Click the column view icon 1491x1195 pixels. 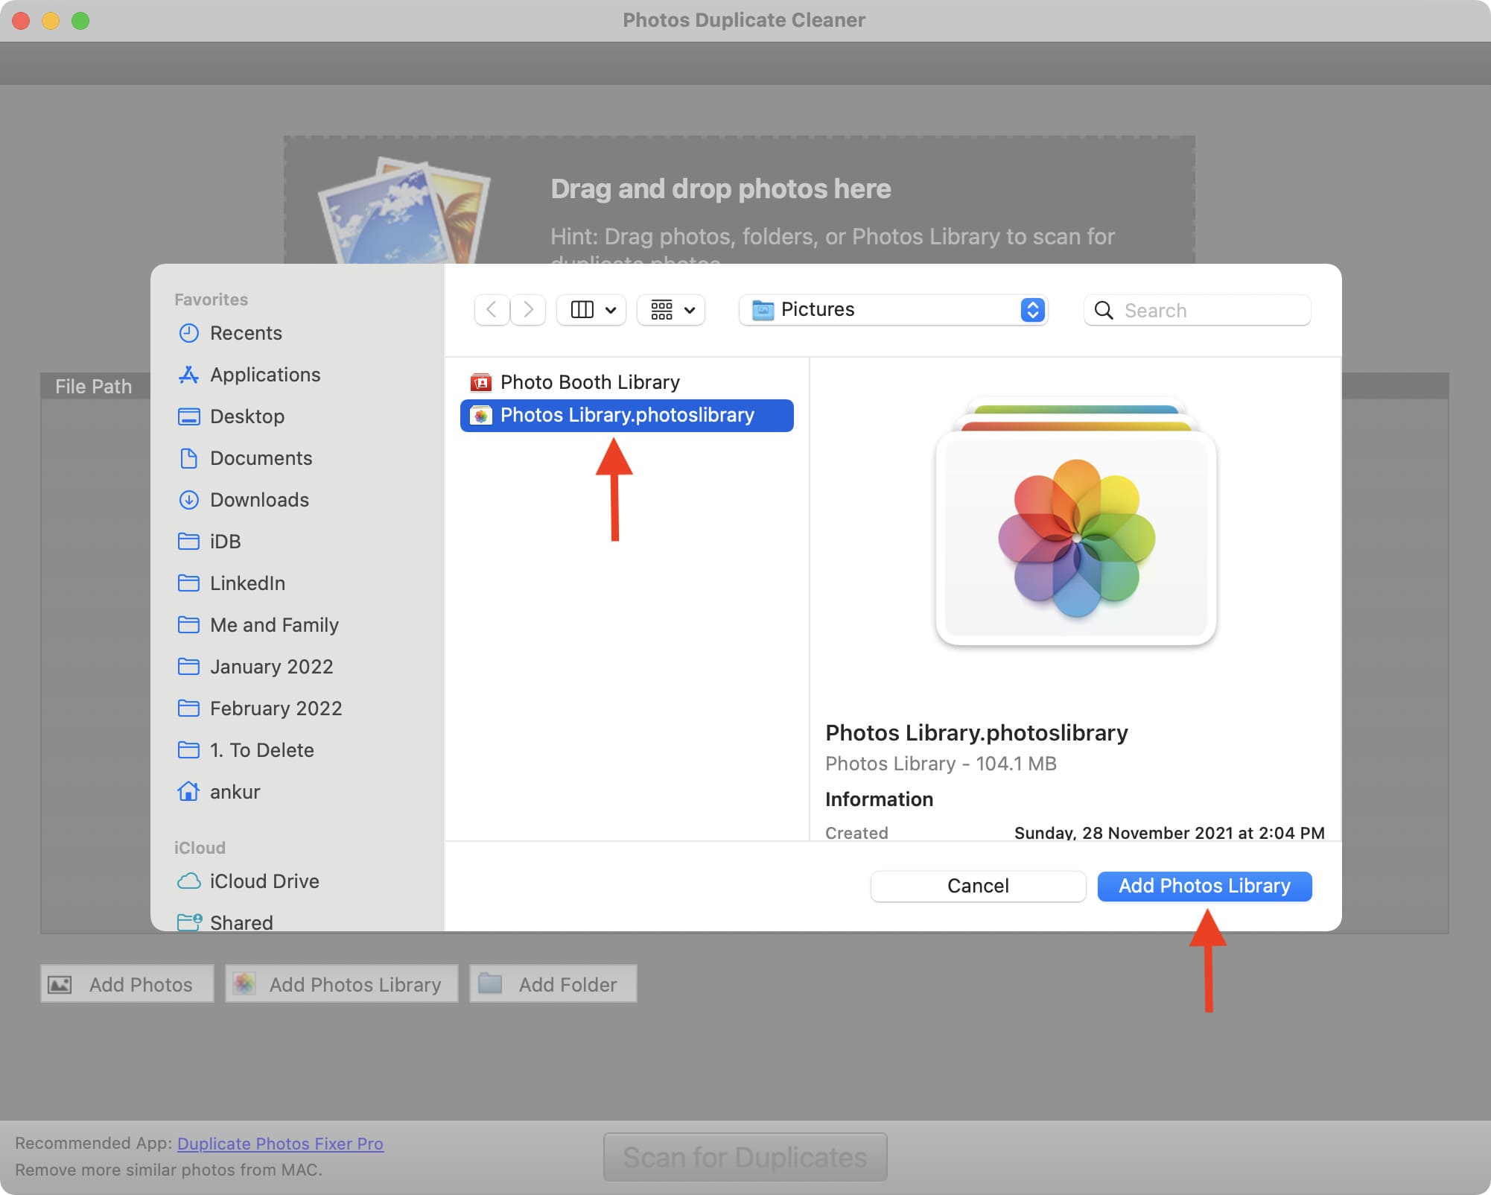tap(582, 310)
